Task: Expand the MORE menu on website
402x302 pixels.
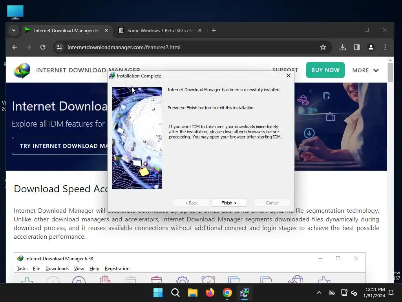Action: [x=365, y=70]
